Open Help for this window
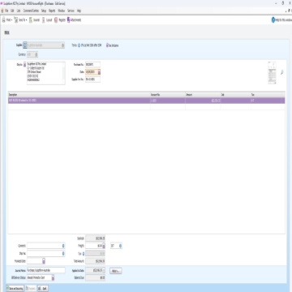The width and height of the screenshot is (292, 292). [281, 20]
